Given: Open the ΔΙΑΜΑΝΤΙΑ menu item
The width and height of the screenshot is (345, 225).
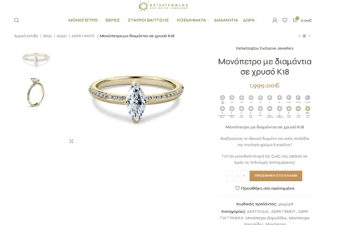Looking at the screenshot, I should point(226,20).
